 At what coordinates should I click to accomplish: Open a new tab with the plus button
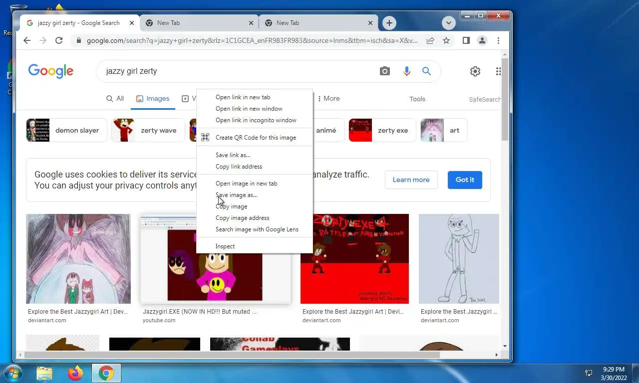pos(389,23)
